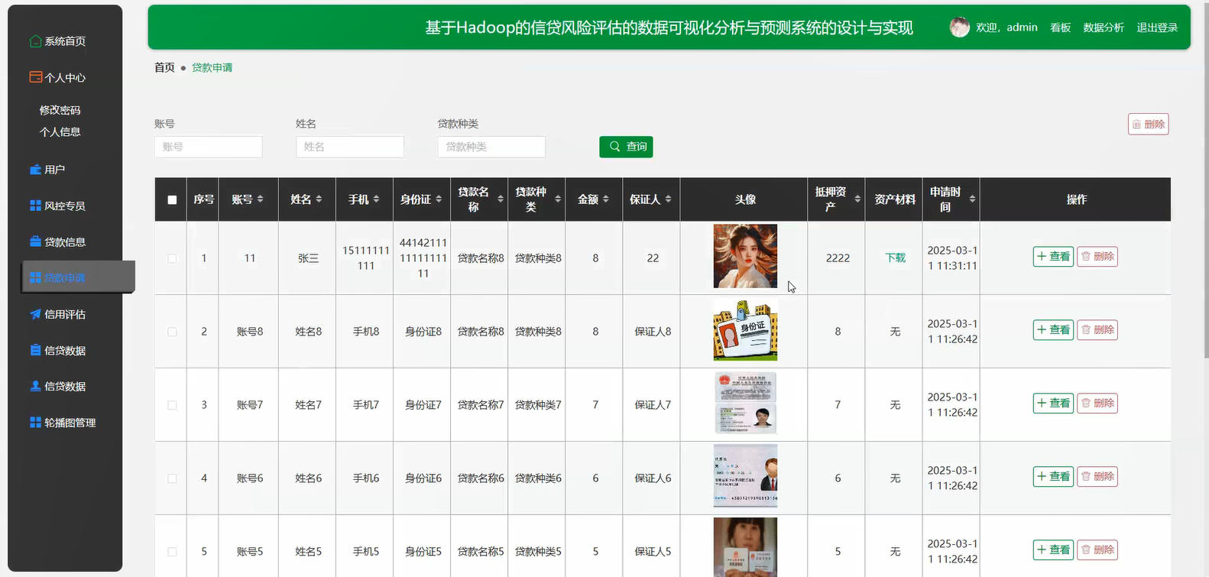This screenshot has height=577, width=1209.
Task: Click 查看 button for 张三 row
Action: click(1053, 257)
